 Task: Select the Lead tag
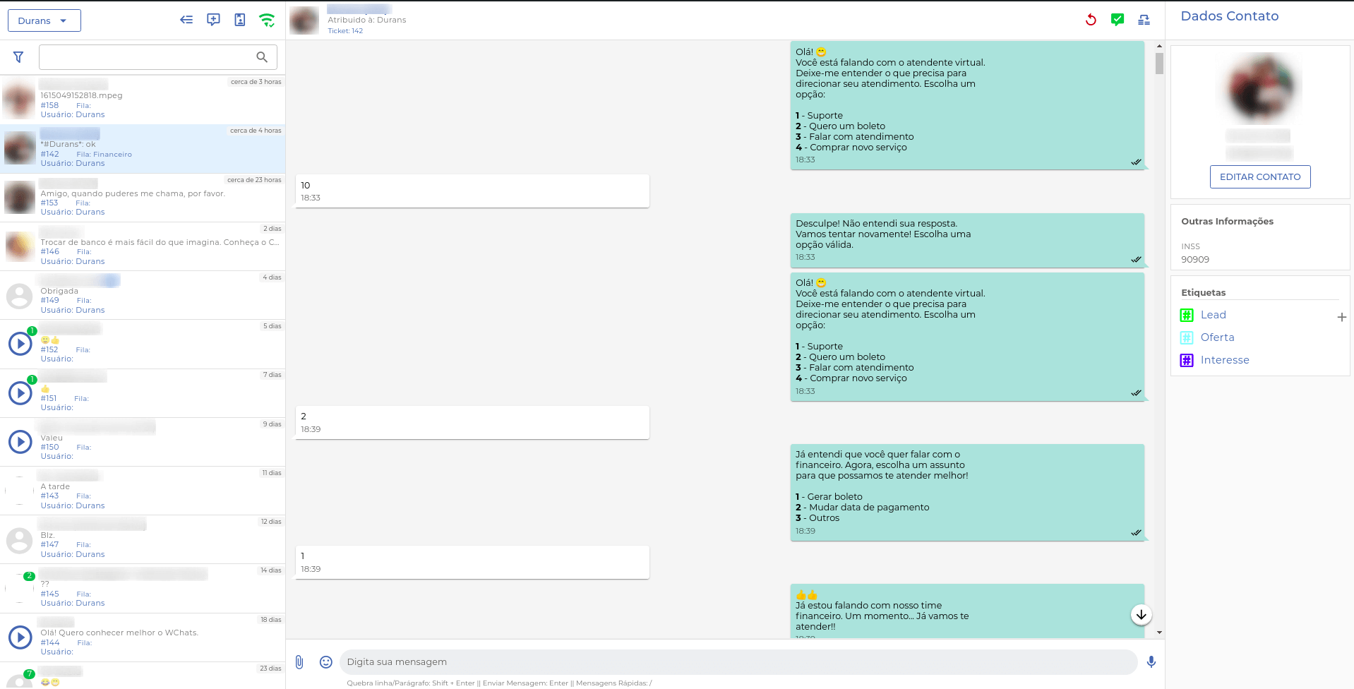point(1213,315)
